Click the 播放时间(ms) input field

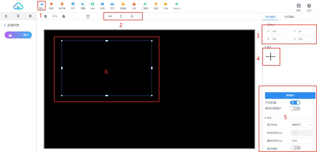(302, 140)
